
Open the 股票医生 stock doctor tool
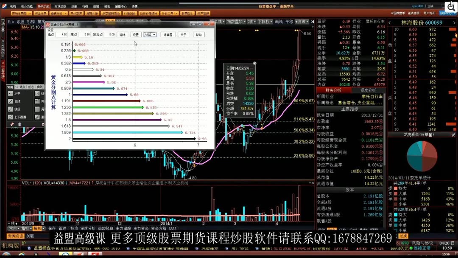pyautogui.click(x=187, y=13)
